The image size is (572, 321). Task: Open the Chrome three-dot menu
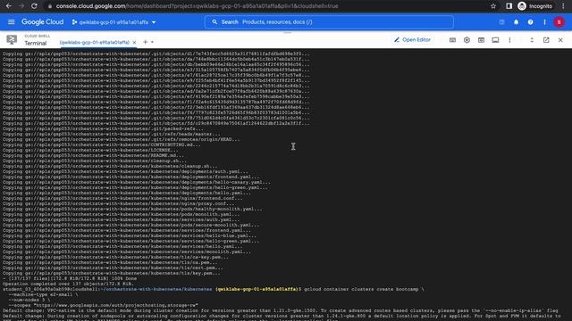(x=563, y=6)
